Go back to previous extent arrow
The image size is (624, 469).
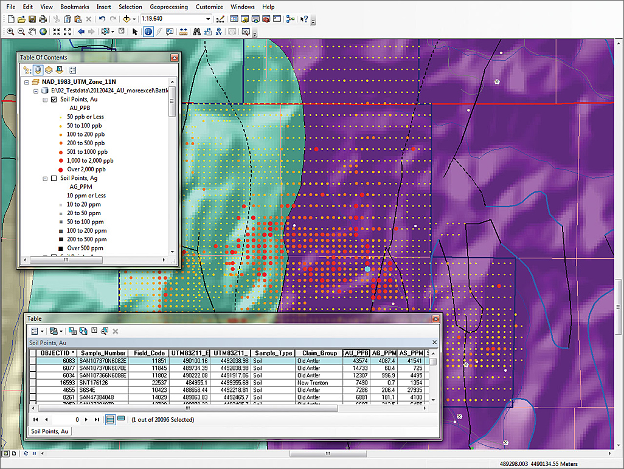81,32
